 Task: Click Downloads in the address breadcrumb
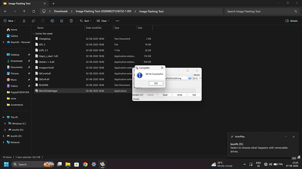tap(61, 11)
